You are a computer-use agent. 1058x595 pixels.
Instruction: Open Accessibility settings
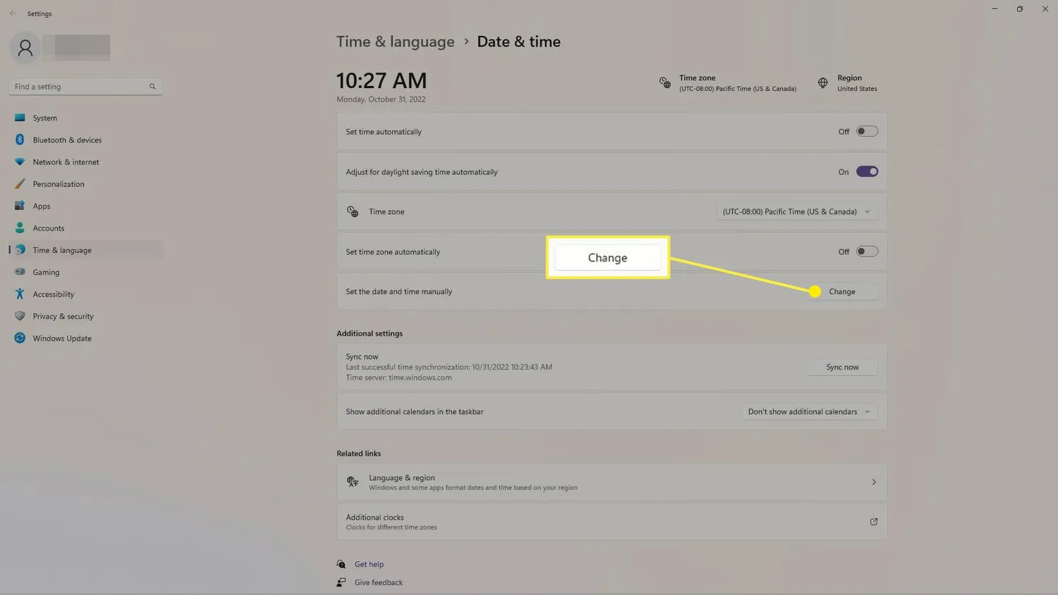(x=86, y=294)
